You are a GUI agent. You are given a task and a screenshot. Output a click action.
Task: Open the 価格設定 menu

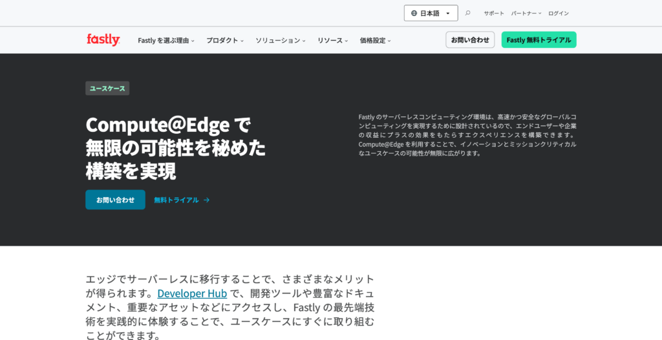coord(375,40)
